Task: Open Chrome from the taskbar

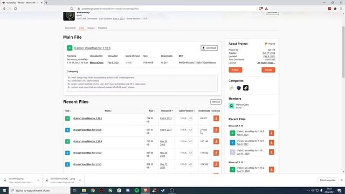Action: pos(93,190)
